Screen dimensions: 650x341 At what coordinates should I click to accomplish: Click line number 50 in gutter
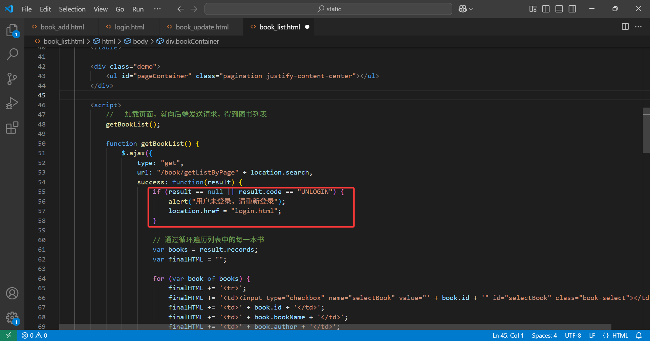point(42,143)
